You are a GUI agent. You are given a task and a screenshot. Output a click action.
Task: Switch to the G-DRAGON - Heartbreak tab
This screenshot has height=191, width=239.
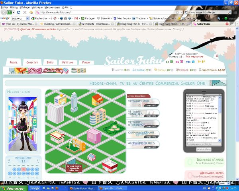click(96, 24)
